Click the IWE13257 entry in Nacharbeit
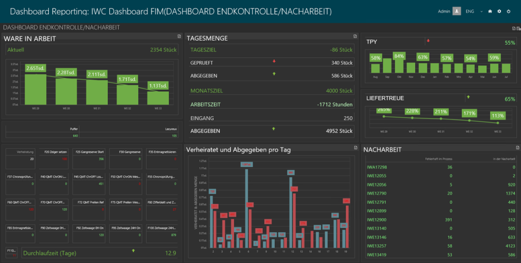 click(x=377, y=246)
